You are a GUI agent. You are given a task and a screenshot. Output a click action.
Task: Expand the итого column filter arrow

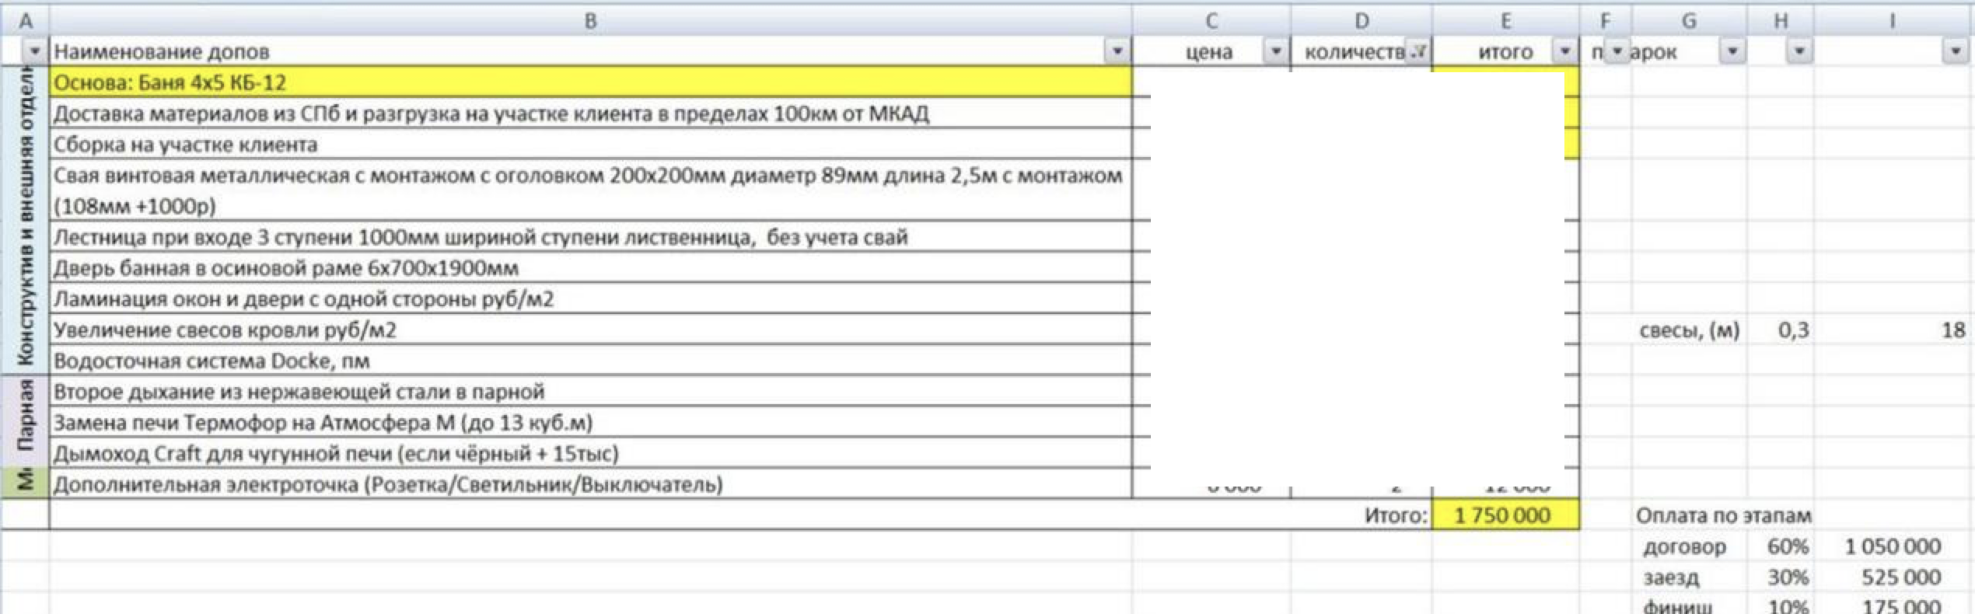[1564, 51]
